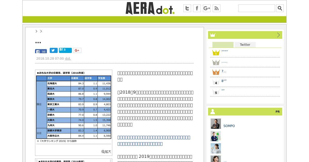Open the Facebook icon in the header

click(197, 8)
